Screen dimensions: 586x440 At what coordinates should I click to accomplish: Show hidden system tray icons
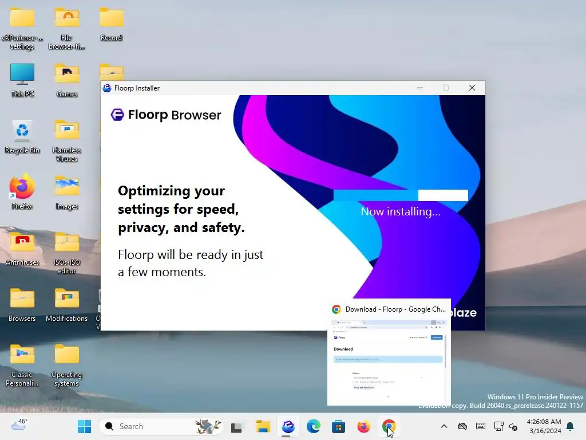coord(444,426)
